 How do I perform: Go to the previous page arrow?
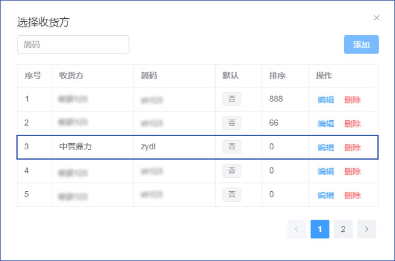pyautogui.click(x=296, y=229)
